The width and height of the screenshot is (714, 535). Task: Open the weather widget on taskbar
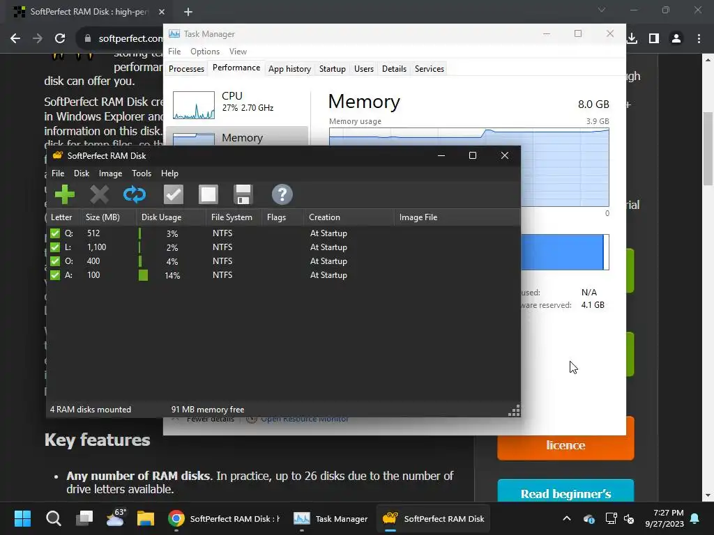[x=116, y=518]
